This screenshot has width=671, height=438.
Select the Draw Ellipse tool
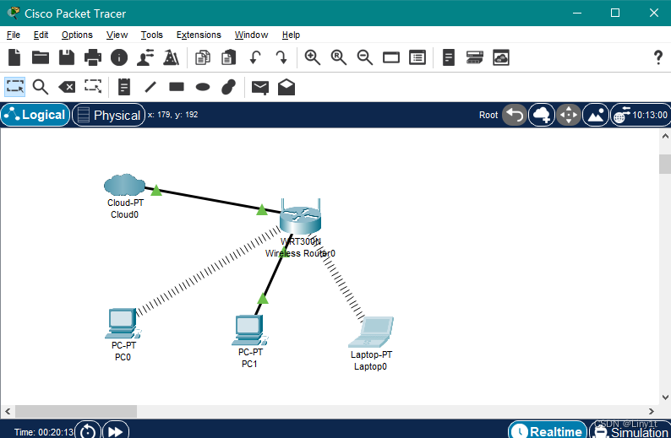coord(203,87)
